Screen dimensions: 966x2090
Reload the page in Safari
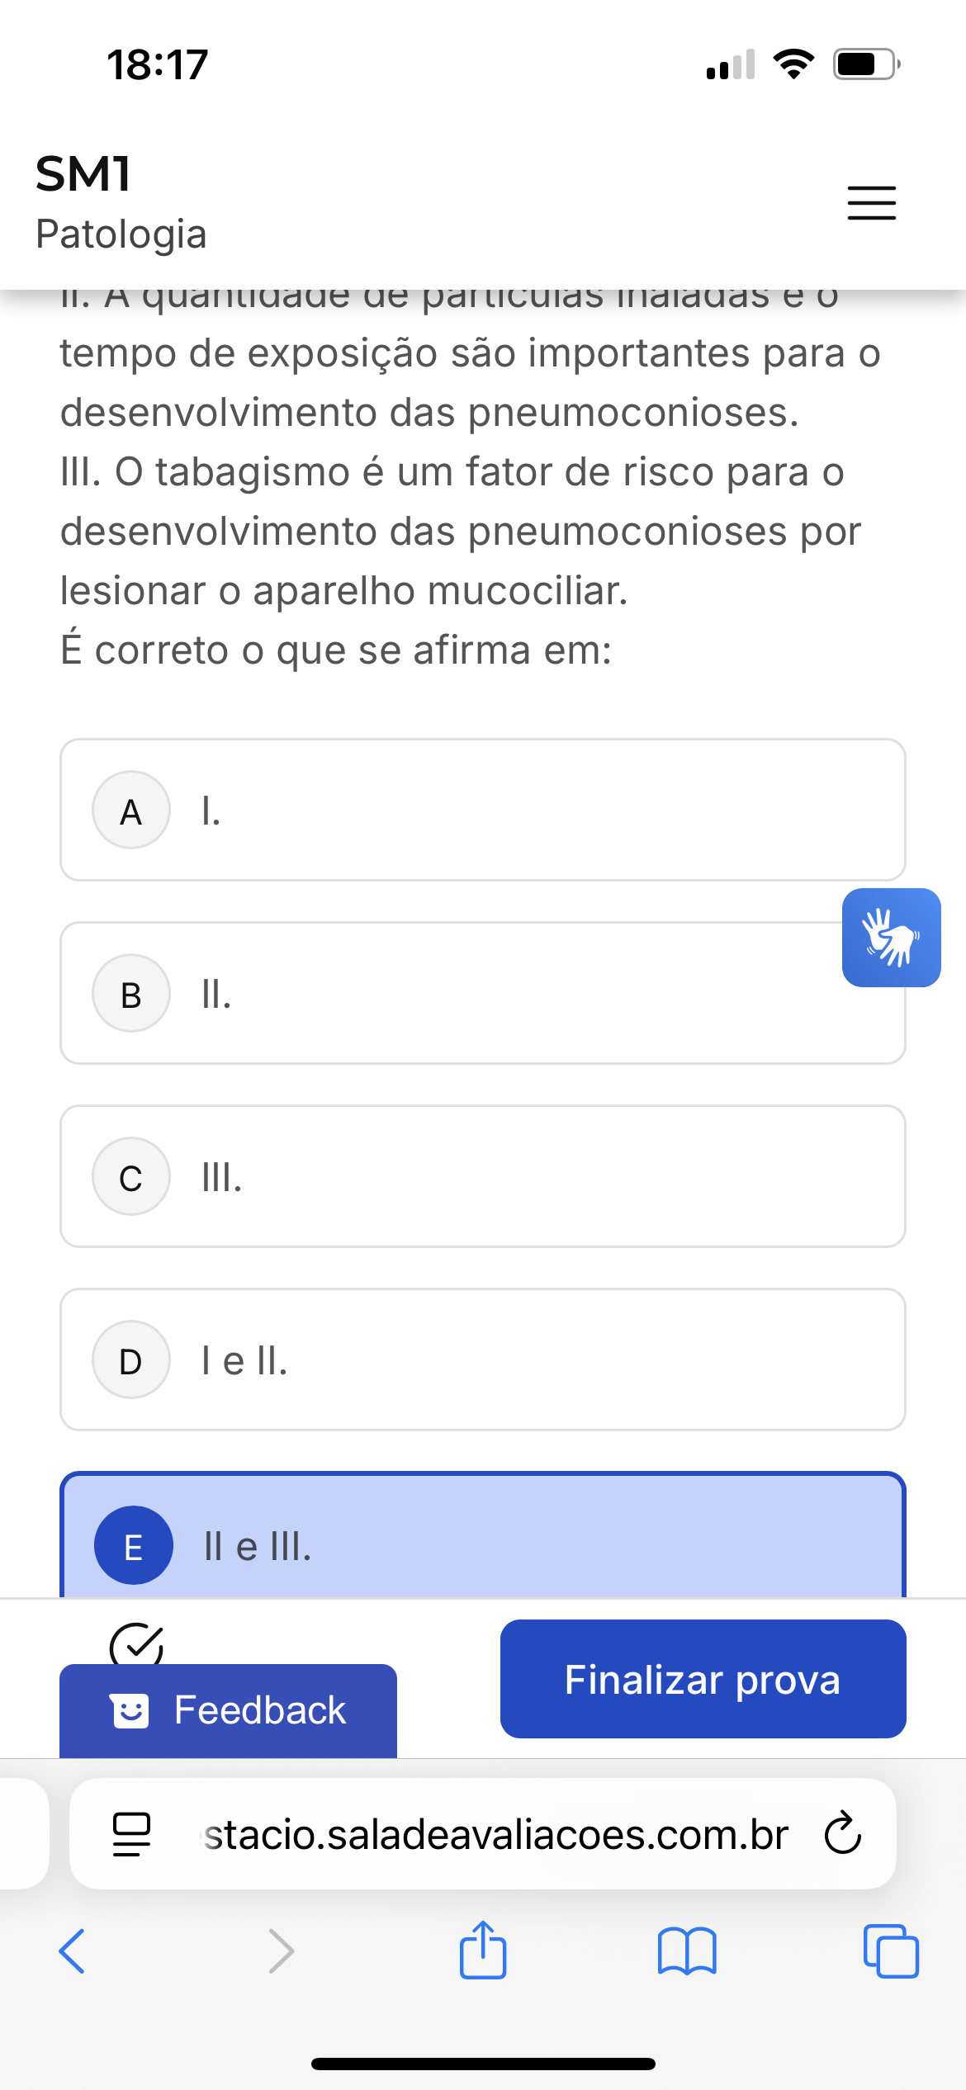[x=842, y=1834]
